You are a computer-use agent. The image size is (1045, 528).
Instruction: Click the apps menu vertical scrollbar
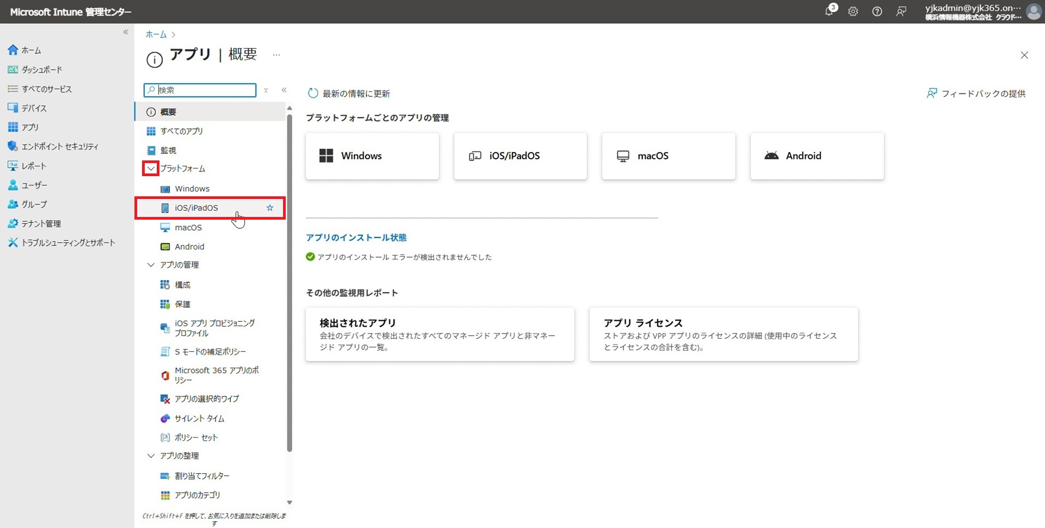(290, 283)
